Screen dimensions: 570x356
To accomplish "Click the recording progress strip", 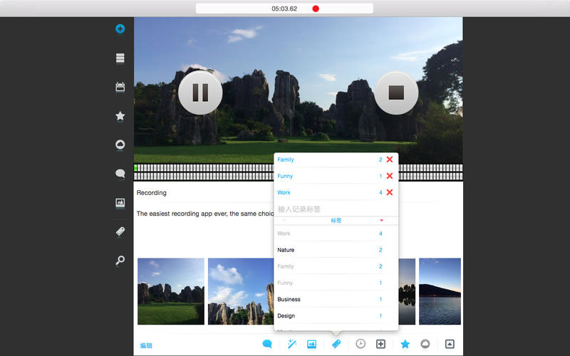I will (x=204, y=172).
